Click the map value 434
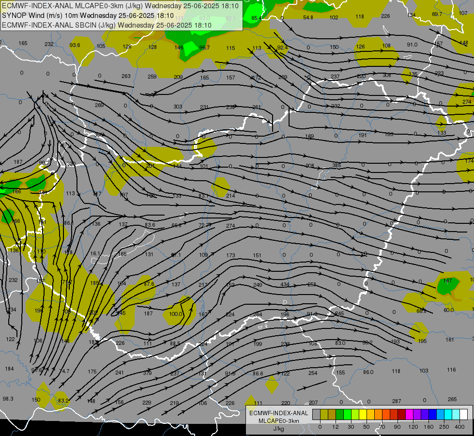Image resolution: width=474 pixels, height=436 pixels. [x=285, y=284]
